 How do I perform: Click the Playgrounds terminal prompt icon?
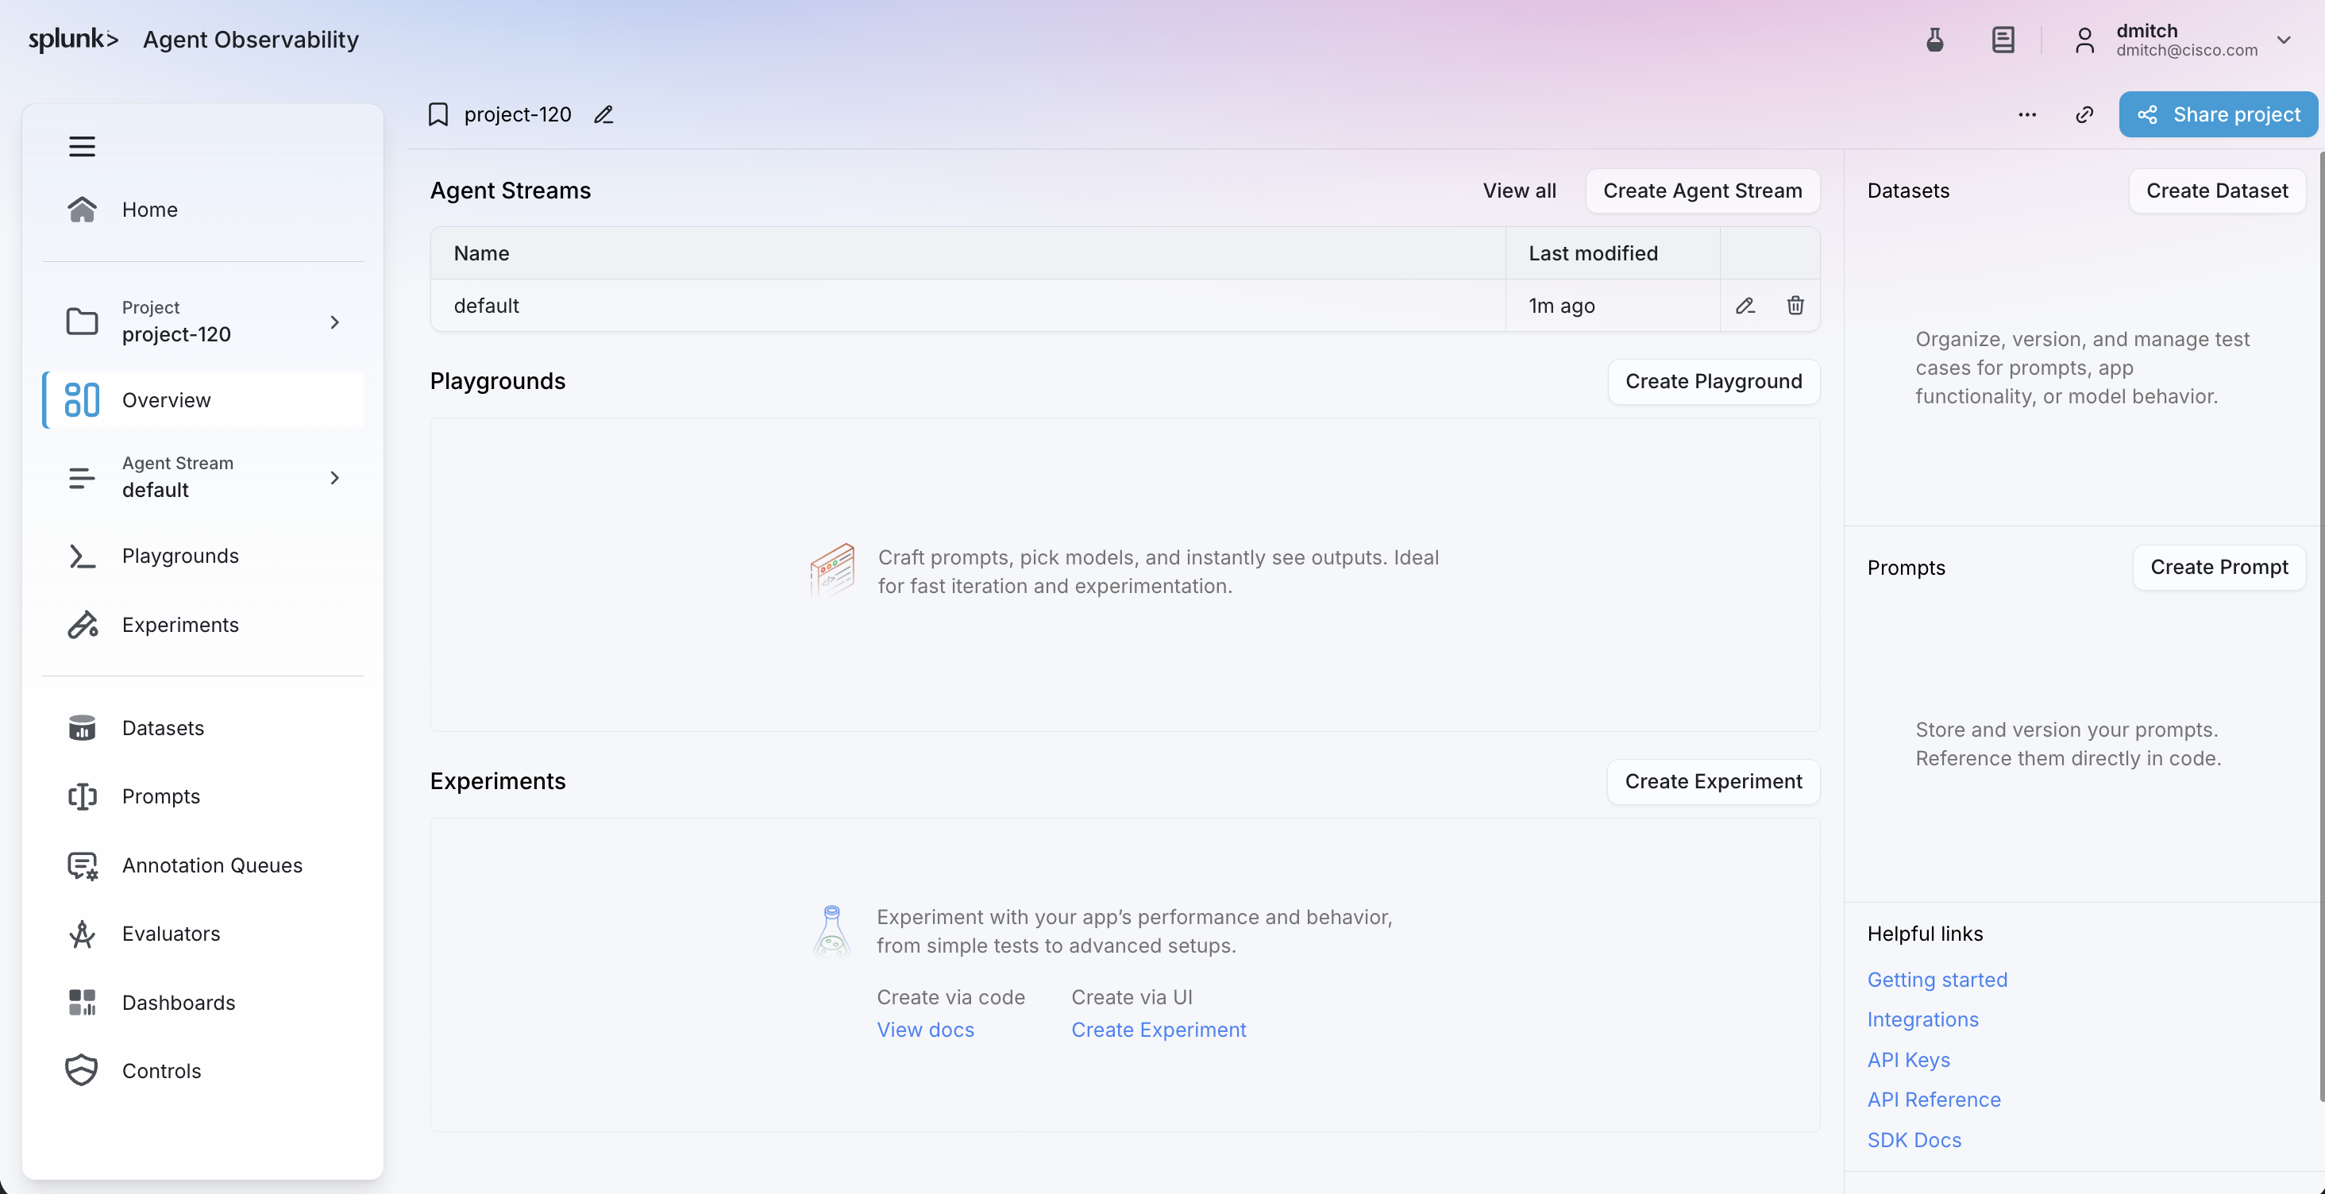(x=82, y=556)
